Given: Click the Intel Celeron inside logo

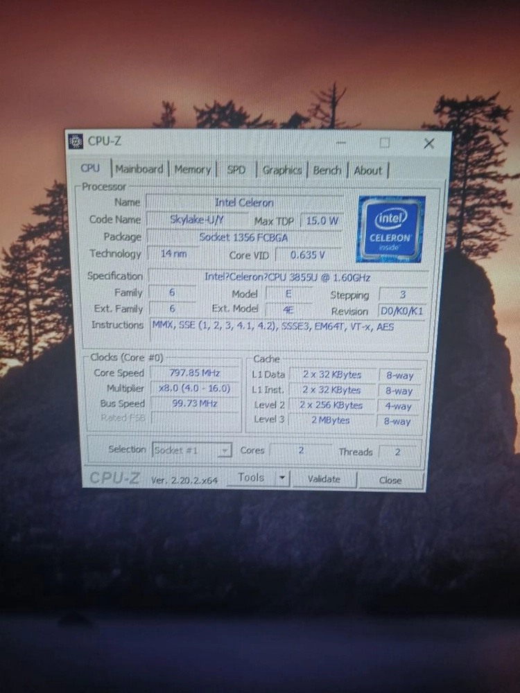Looking at the screenshot, I should pos(391,229).
